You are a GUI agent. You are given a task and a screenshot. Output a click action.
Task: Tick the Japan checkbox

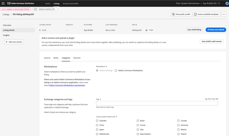[97, 130]
